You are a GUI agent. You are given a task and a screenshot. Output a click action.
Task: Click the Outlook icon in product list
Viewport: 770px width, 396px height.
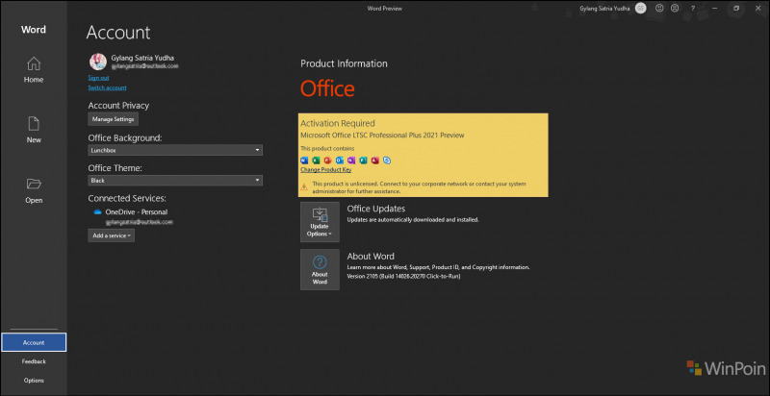(340, 161)
